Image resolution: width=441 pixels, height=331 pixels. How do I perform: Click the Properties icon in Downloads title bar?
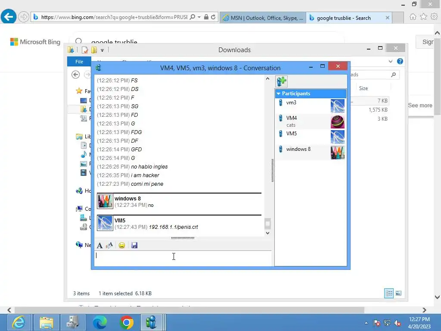pyautogui.click(x=85, y=50)
